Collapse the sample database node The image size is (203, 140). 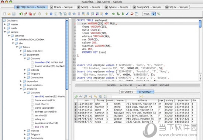(5, 32)
